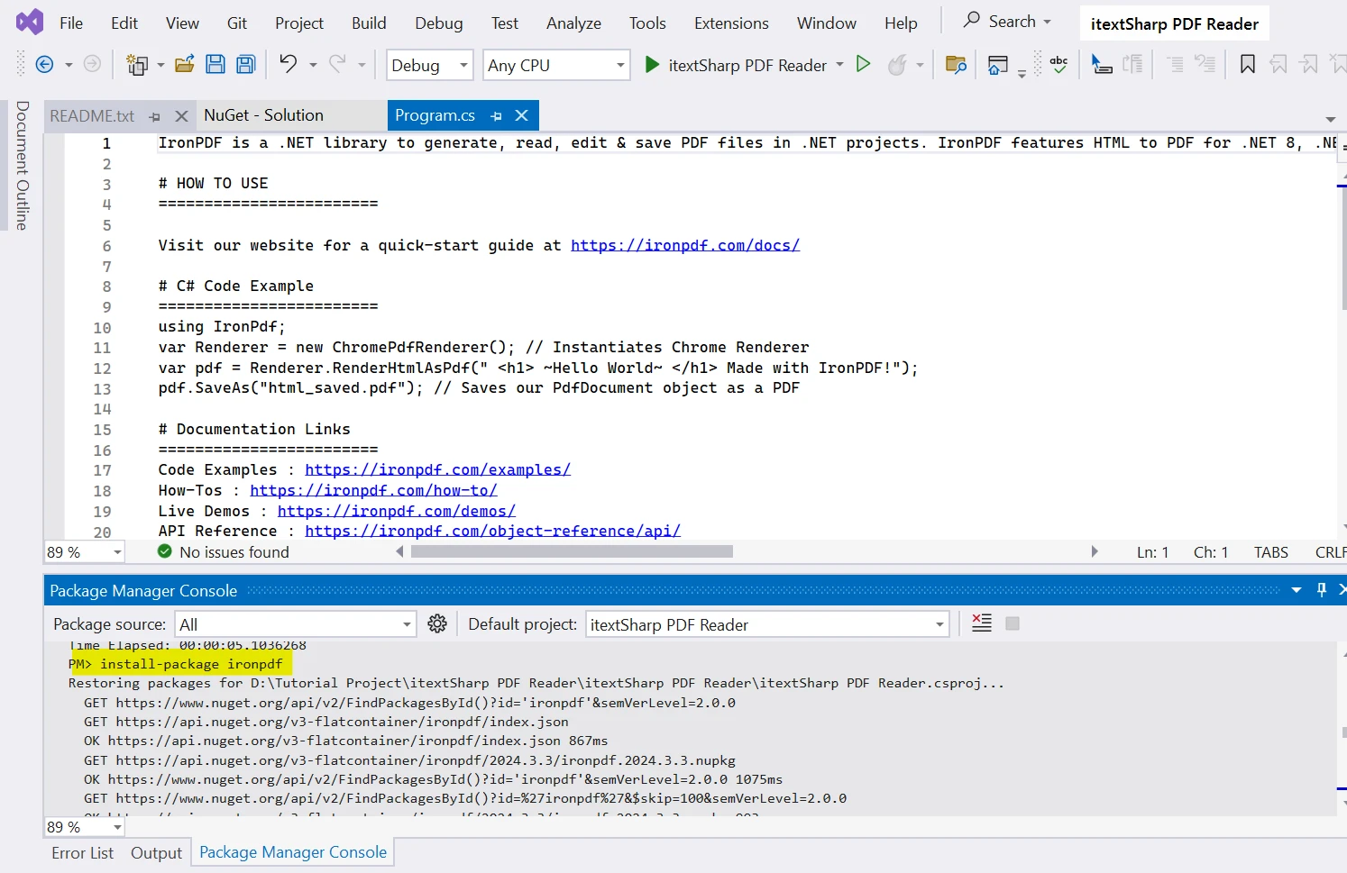Open the Window menu
1347x873 pixels.
(827, 23)
